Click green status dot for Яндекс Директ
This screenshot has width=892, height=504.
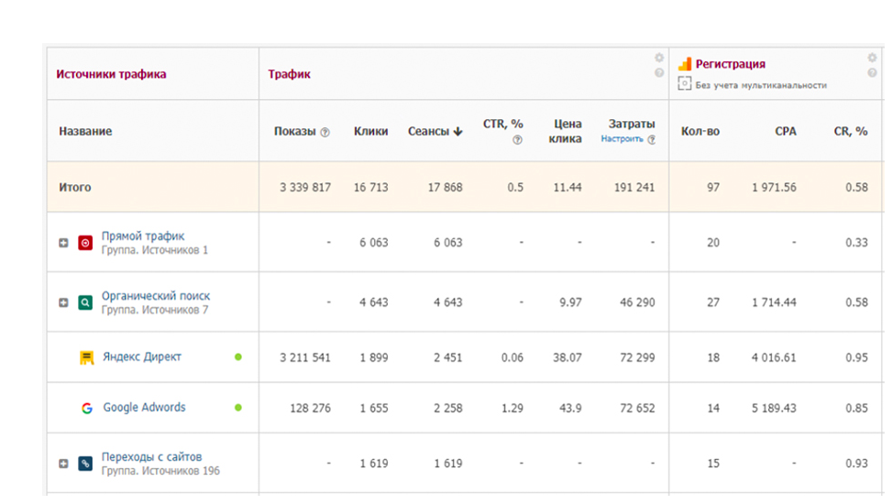238,357
